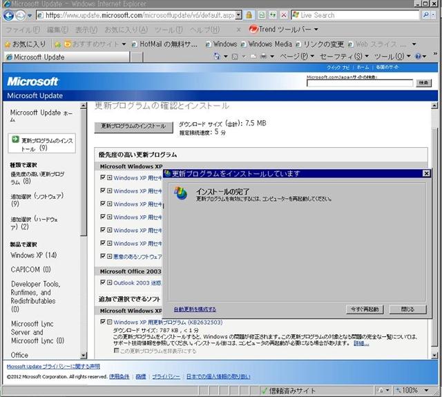Toggle the Outlook 2003 update checkbox
Image resolution: width=442 pixels, height=397 pixels.
click(103, 282)
